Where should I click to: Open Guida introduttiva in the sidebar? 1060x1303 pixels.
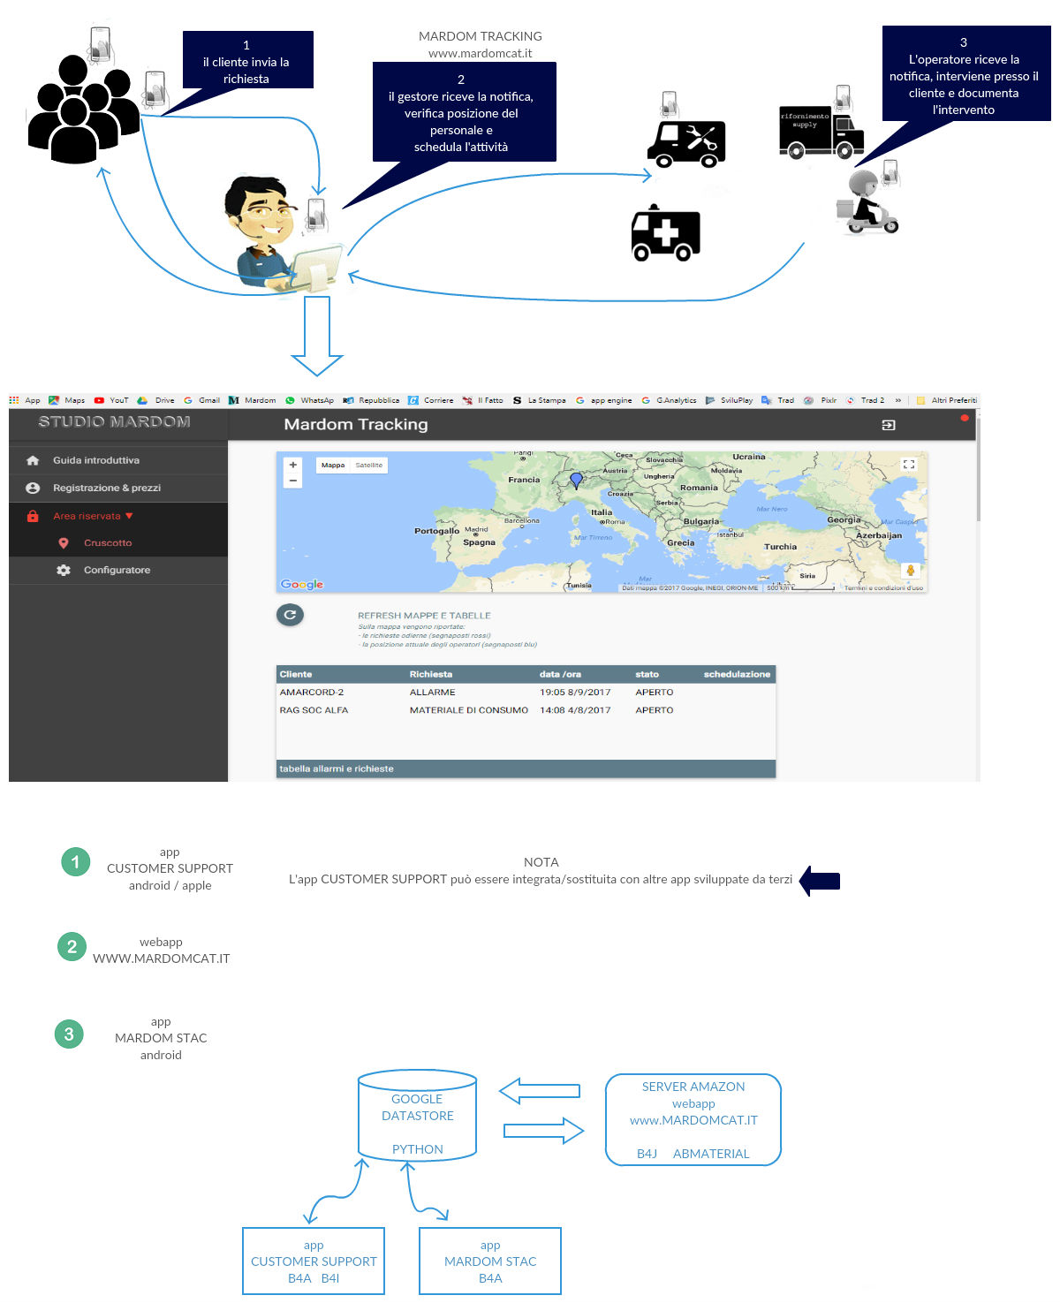coord(118,460)
